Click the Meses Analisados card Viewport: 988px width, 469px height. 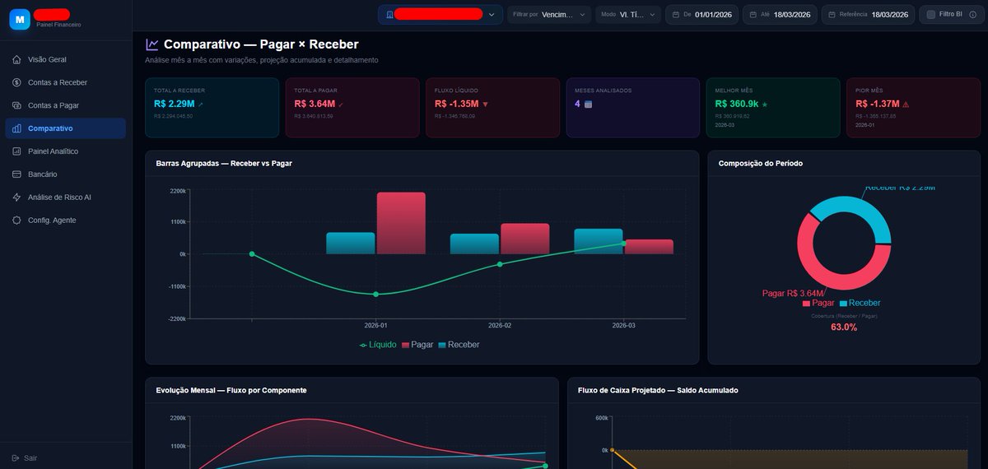click(x=633, y=107)
